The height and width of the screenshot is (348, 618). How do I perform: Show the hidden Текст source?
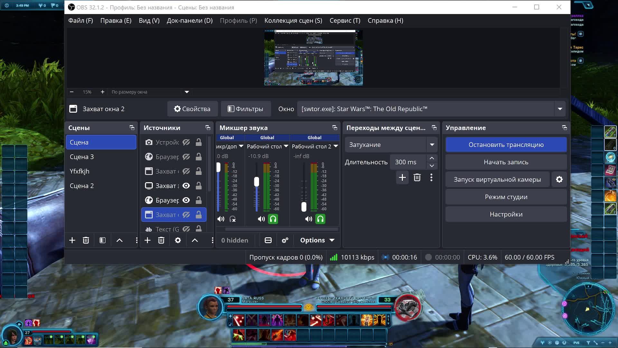point(186,229)
